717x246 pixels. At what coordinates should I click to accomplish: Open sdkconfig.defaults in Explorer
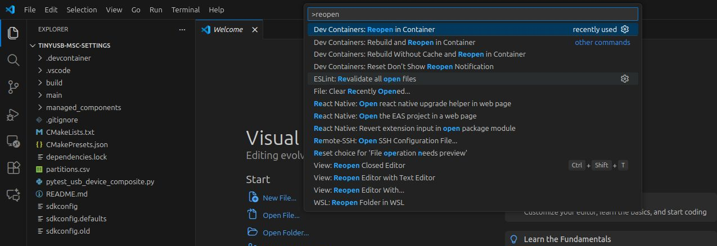coord(111,218)
